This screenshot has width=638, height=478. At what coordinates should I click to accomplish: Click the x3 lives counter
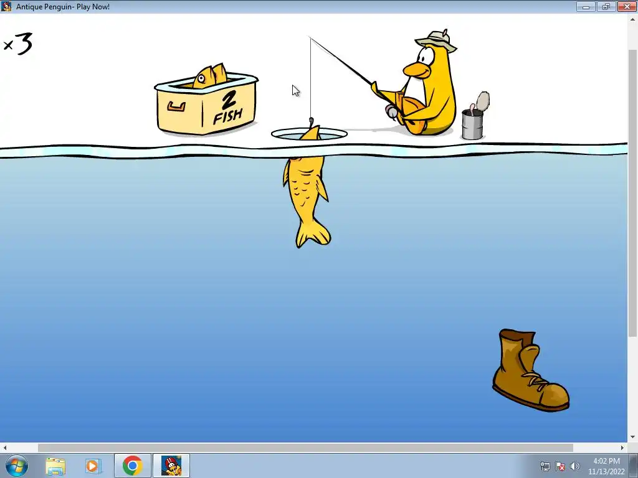tap(18, 44)
